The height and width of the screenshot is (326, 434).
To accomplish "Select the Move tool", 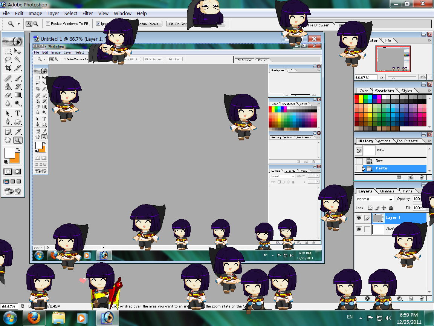I will pyautogui.click(x=17, y=51).
